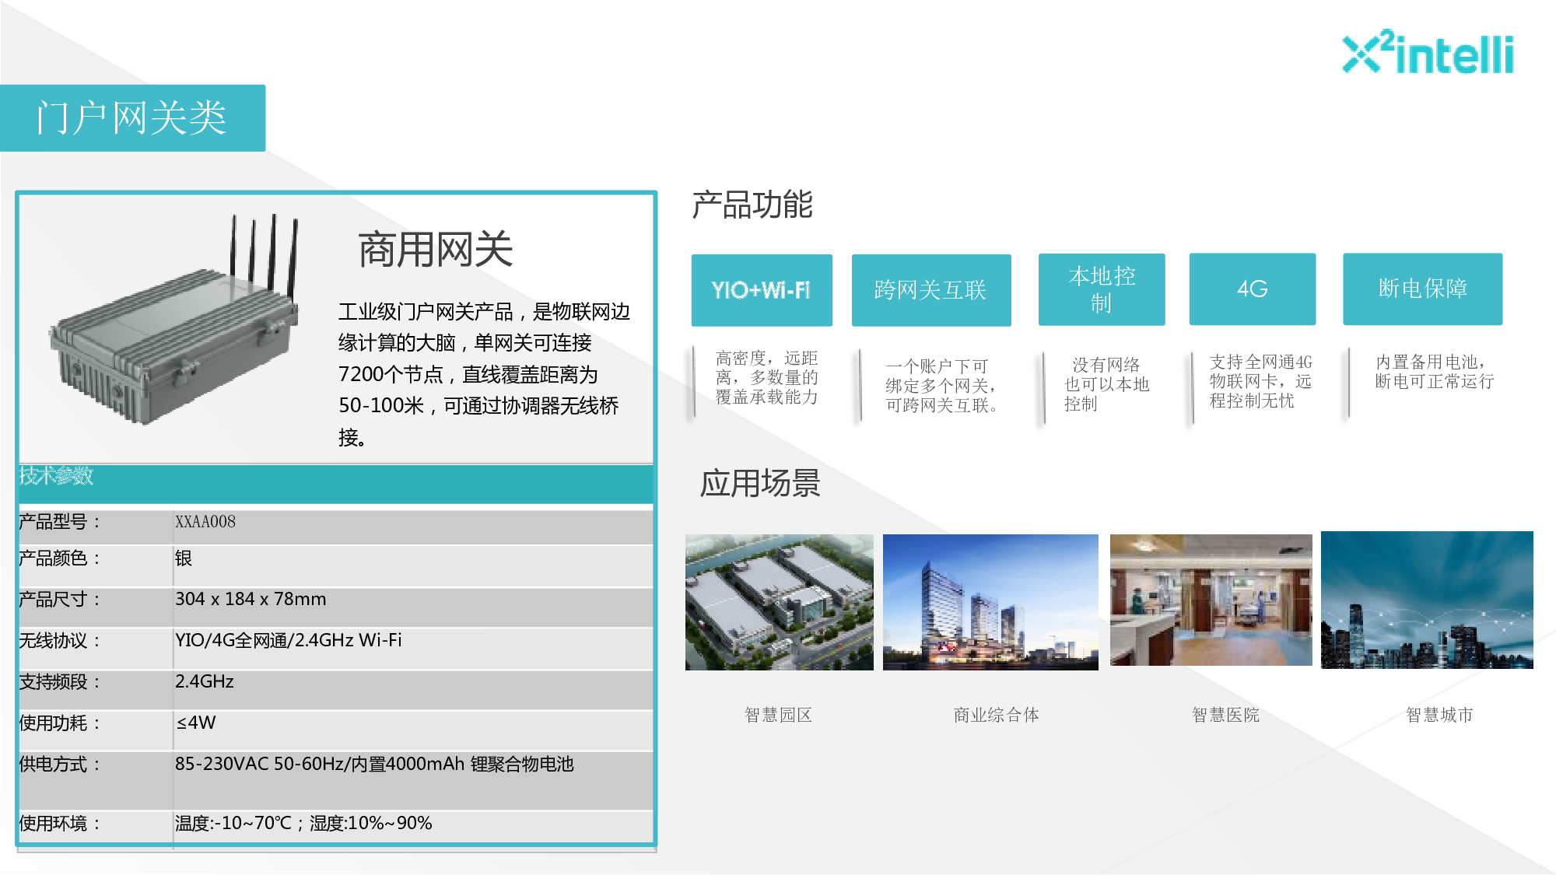Click the 商业综合体 caption
1556x875 pixels.
coord(997,715)
